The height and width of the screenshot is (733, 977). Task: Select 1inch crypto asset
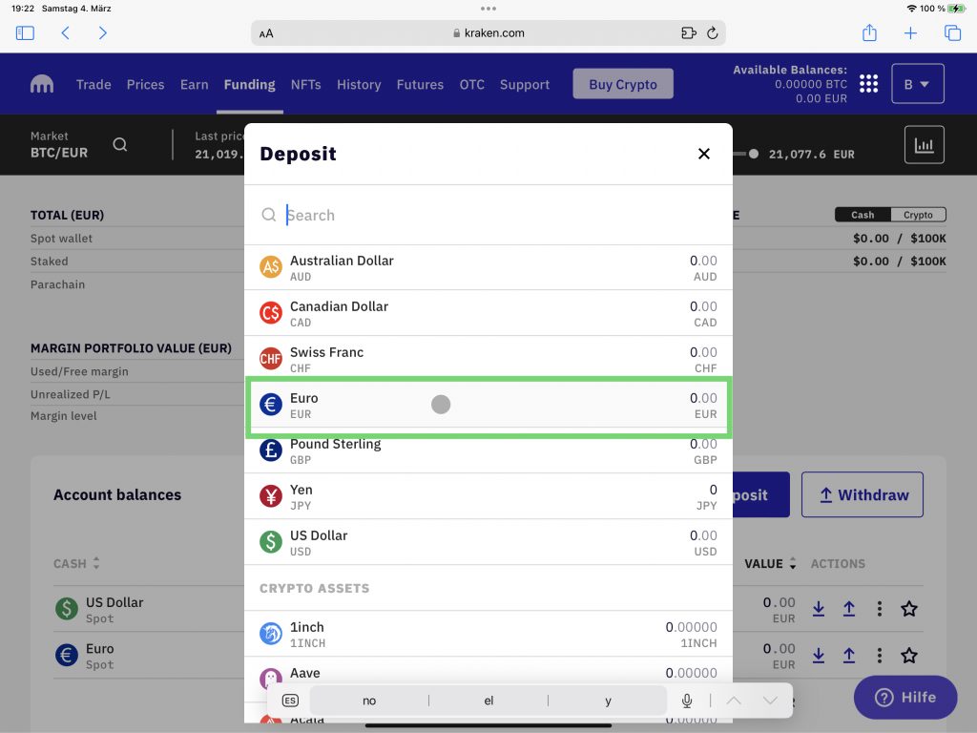click(x=488, y=634)
